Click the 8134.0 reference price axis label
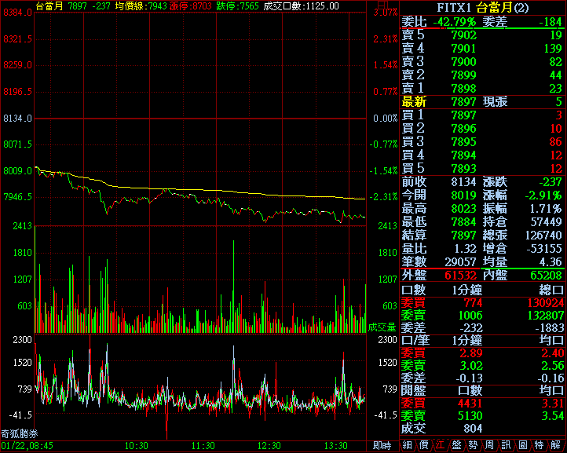 point(17,119)
